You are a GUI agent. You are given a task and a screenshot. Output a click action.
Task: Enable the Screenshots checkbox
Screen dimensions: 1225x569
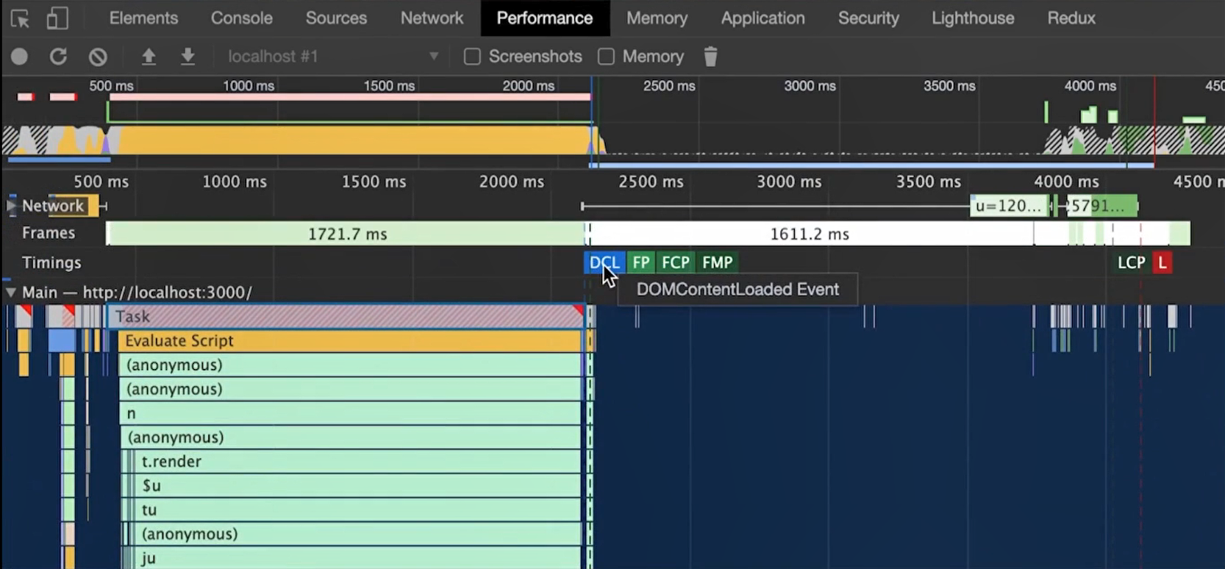coord(472,57)
